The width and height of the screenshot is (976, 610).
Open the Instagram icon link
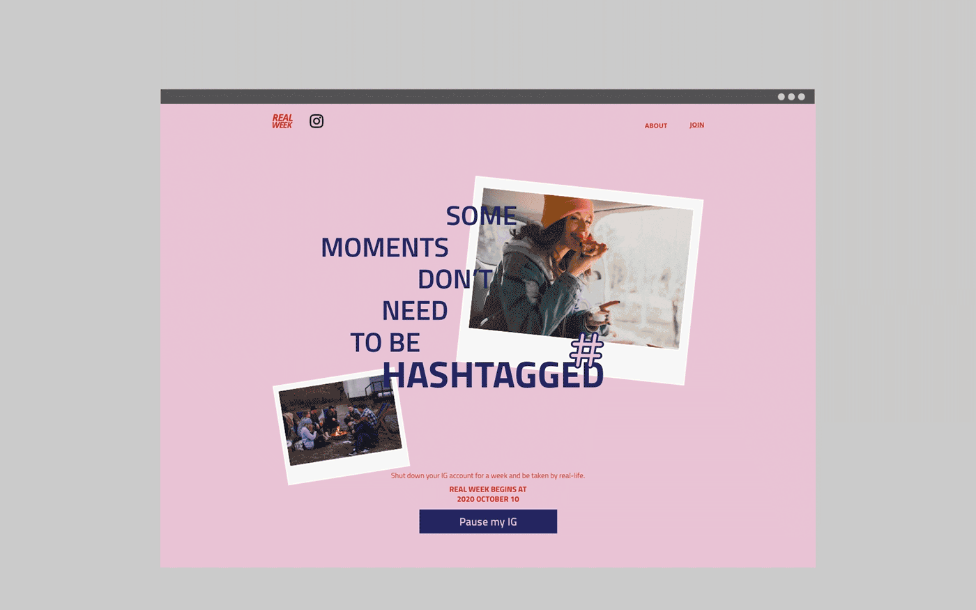tap(317, 121)
